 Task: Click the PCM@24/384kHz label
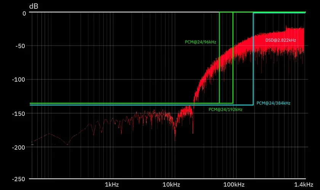pos(273,103)
